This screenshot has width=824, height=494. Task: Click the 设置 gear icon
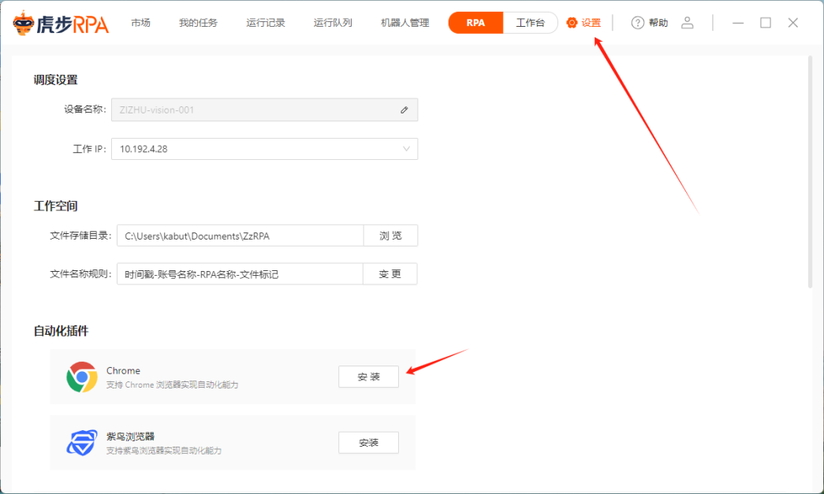[572, 23]
